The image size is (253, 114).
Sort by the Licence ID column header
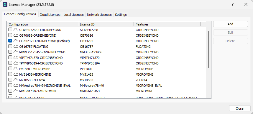[106, 24]
